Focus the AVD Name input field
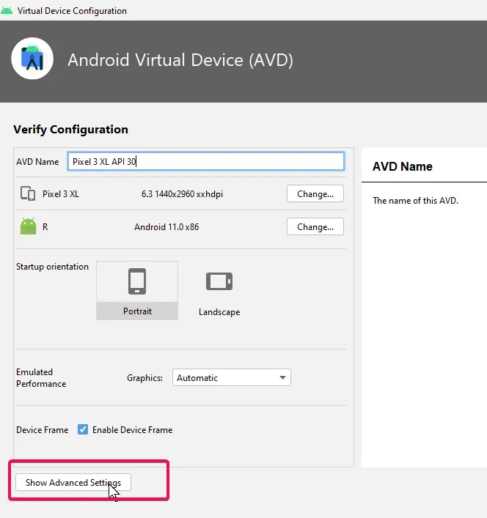This screenshot has height=518, width=487. tap(206, 161)
